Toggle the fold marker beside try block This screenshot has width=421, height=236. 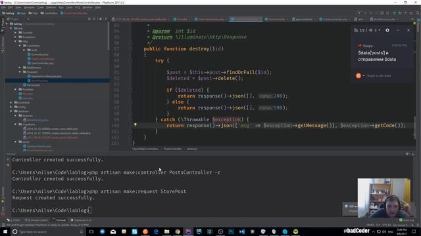(x=130, y=61)
